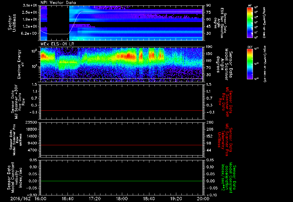Click the '18:40' time axis label
Image resolution: width=293 pixels, height=202 pixels.
click(149, 199)
